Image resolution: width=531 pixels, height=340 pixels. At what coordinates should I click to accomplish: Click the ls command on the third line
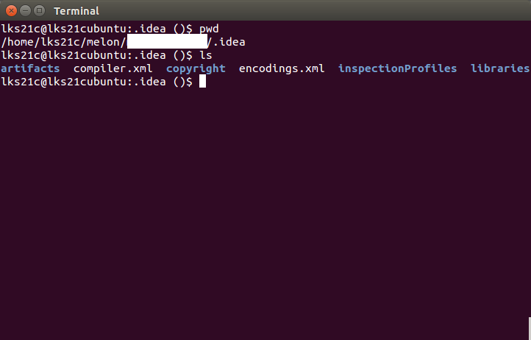(x=205, y=55)
